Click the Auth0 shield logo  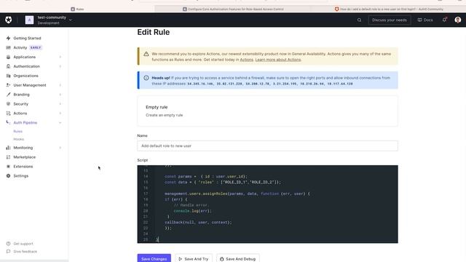coord(8,20)
